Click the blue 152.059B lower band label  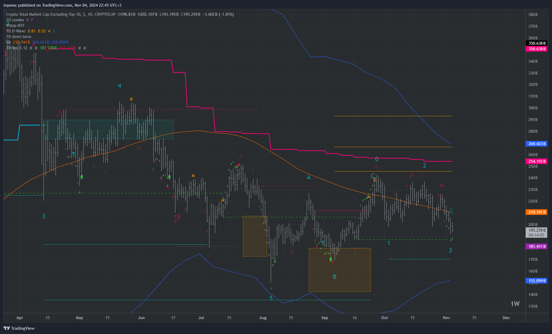point(536,281)
